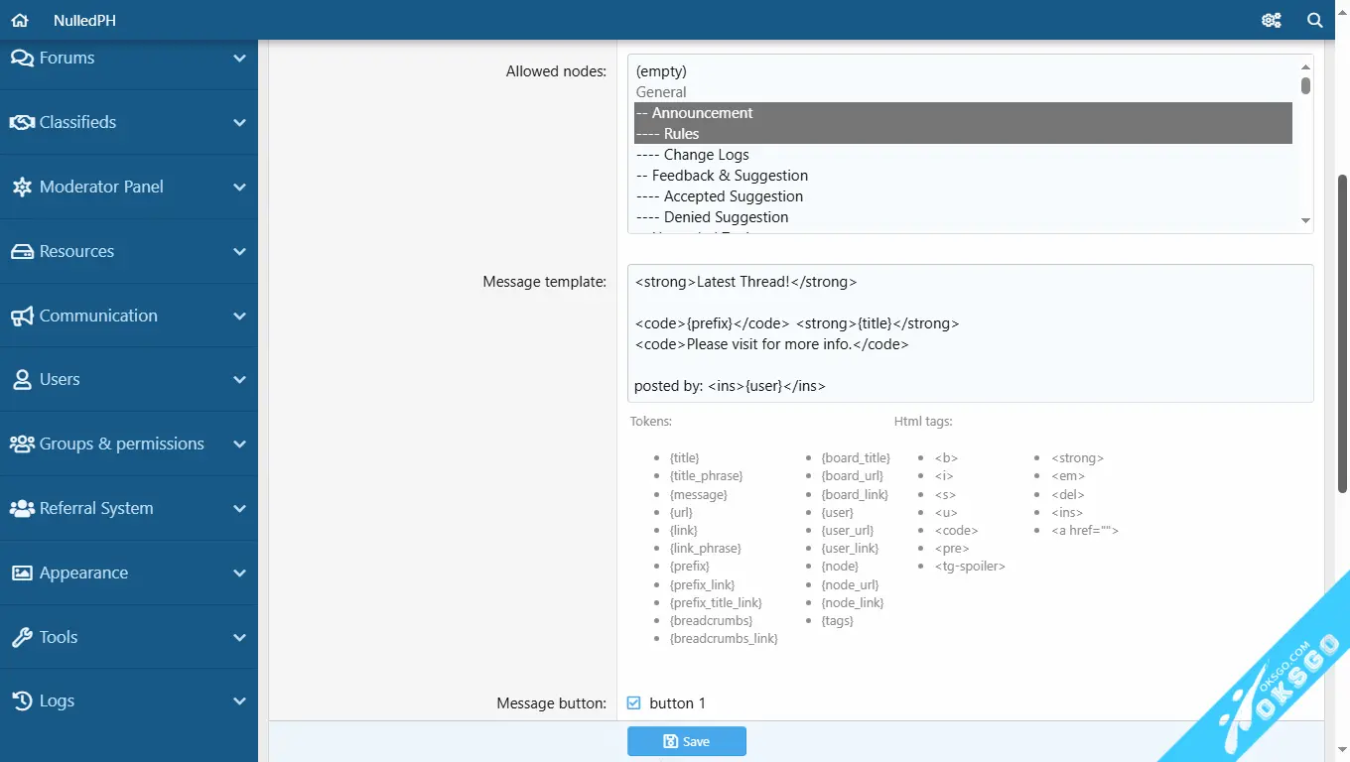Expand the Logs section chevron

[239, 700]
